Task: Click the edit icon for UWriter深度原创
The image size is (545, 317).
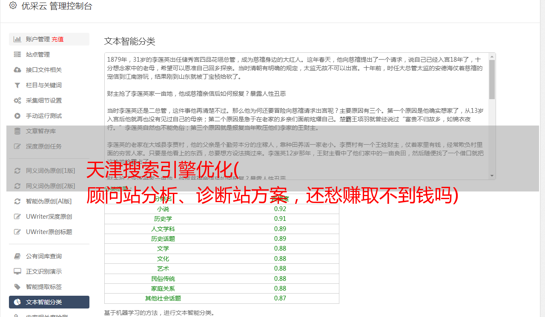Action: [17, 217]
